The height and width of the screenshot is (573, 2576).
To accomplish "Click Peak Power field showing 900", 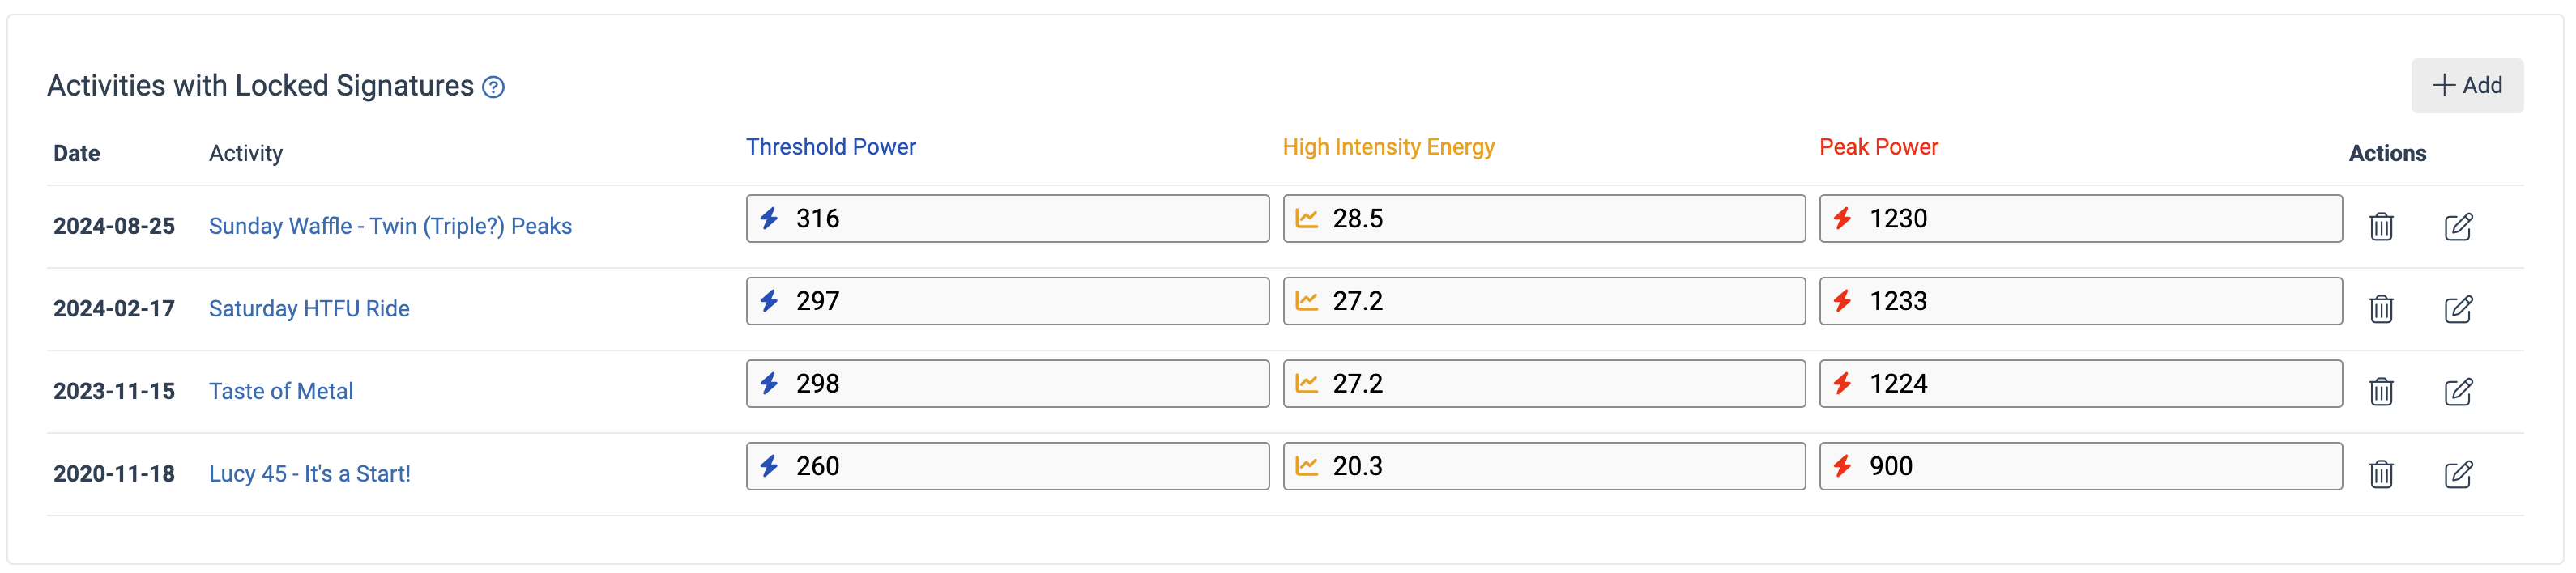I will 2080,466.
